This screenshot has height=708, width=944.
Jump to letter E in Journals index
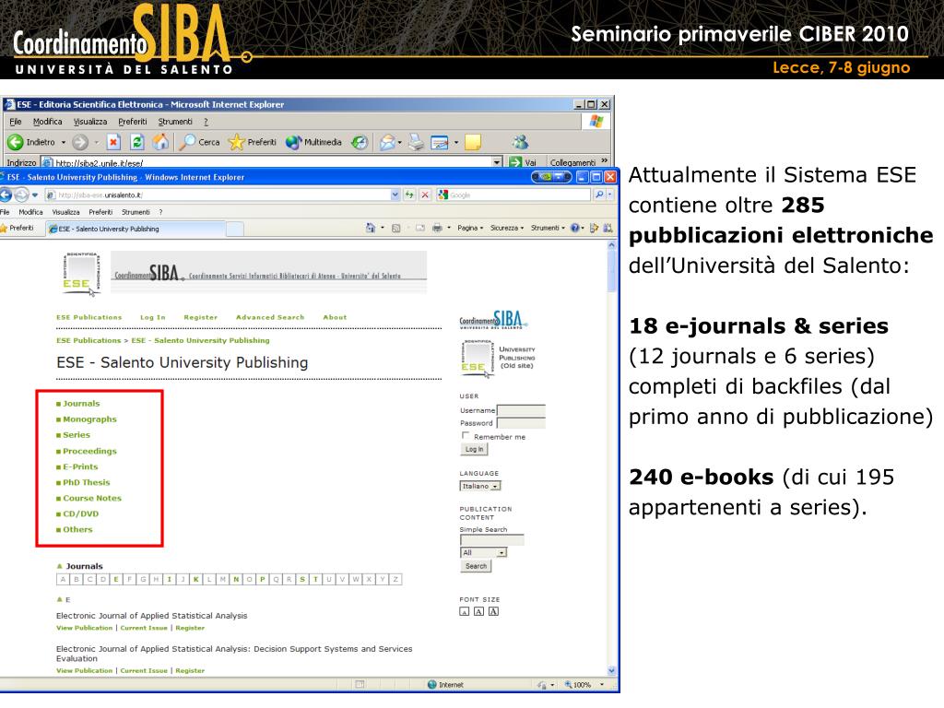pos(115,579)
